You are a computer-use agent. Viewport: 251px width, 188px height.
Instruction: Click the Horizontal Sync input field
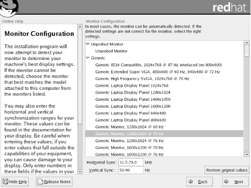point(131,162)
